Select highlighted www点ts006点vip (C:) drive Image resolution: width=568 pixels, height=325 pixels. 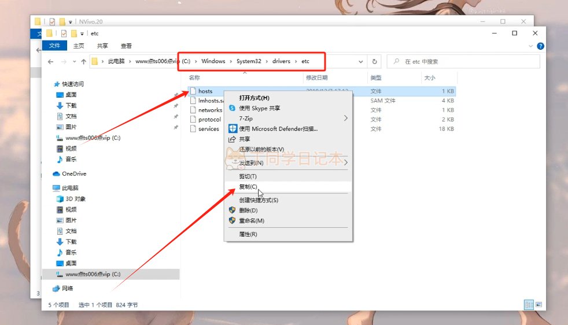111,274
